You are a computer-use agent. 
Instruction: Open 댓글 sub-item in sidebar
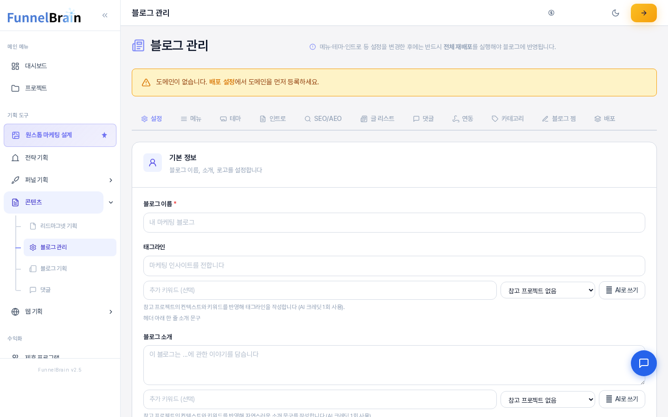[x=70, y=290]
